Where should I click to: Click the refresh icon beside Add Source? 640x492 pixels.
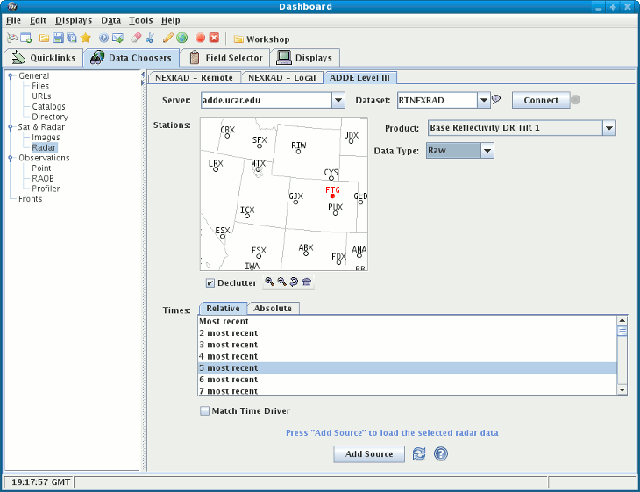click(x=419, y=453)
